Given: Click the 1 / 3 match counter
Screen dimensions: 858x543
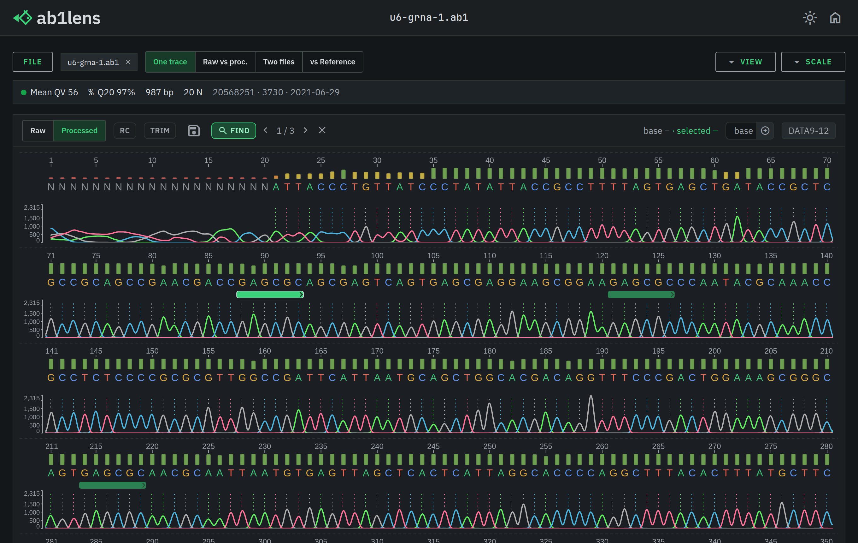Looking at the screenshot, I should 285,130.
